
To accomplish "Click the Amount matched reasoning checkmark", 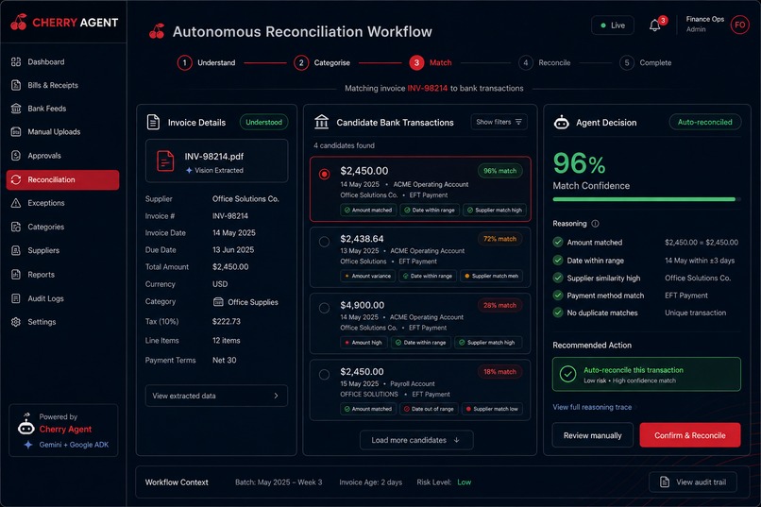I will 558,242.
